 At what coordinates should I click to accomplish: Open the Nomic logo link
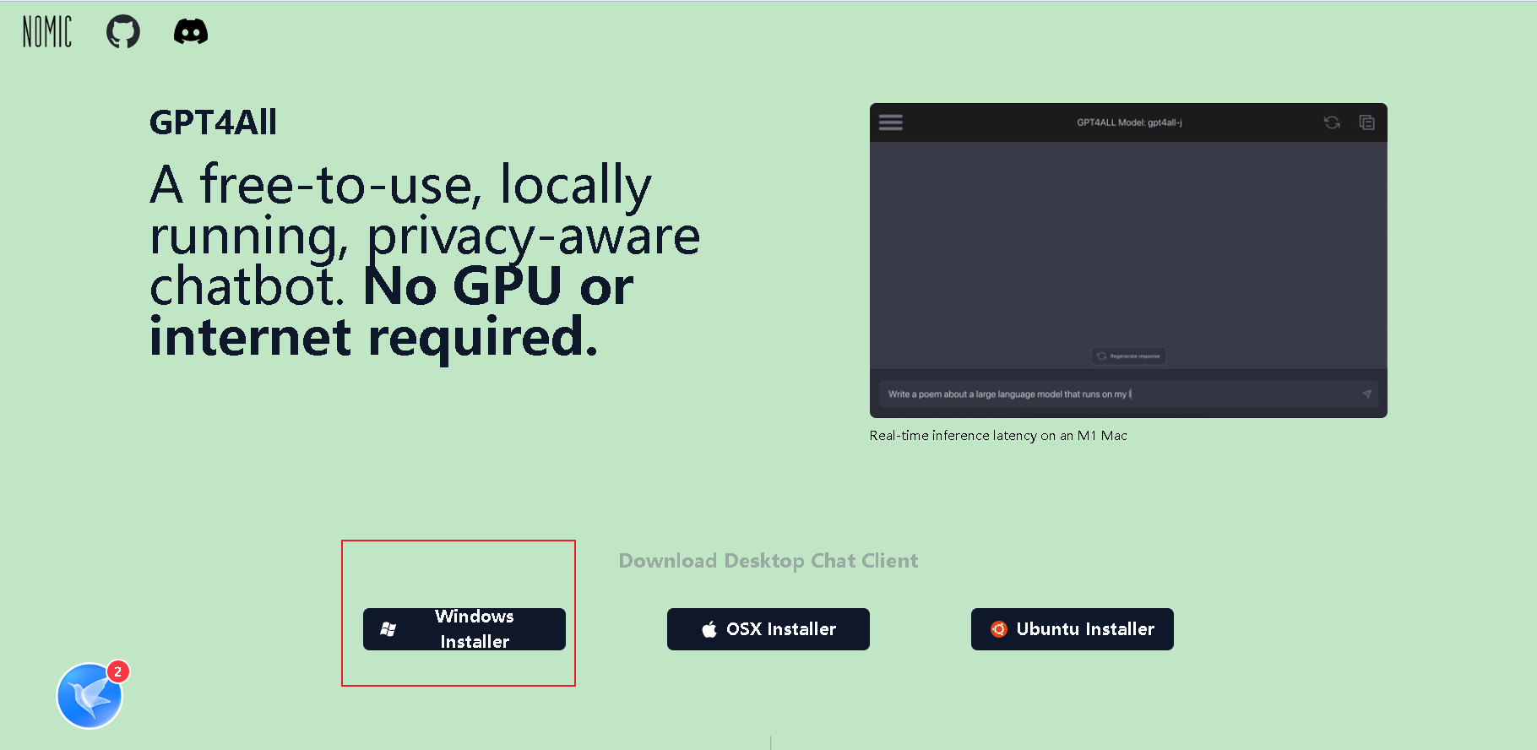tap(47, 32)
